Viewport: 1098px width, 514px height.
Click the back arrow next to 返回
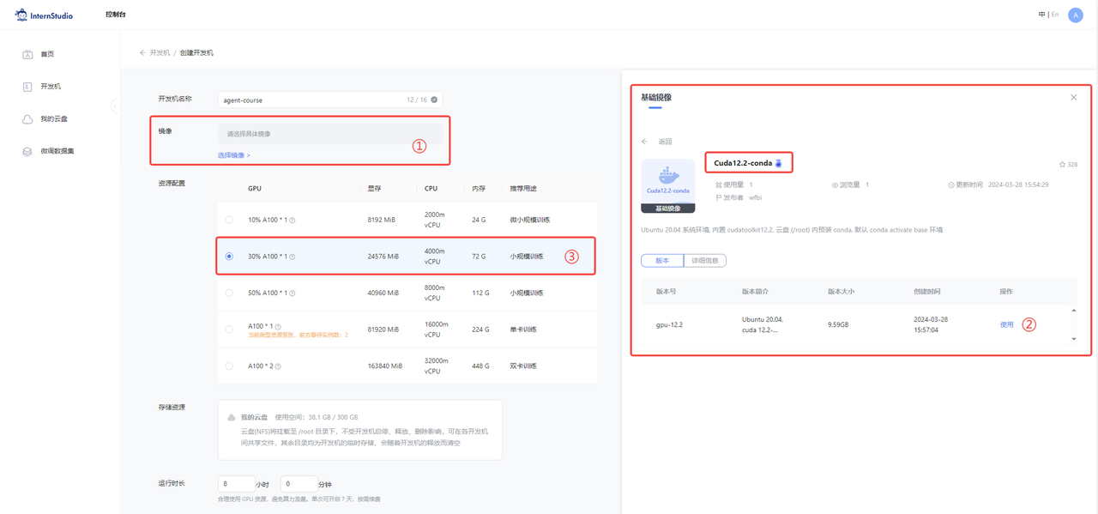click(x=645, y=142)
